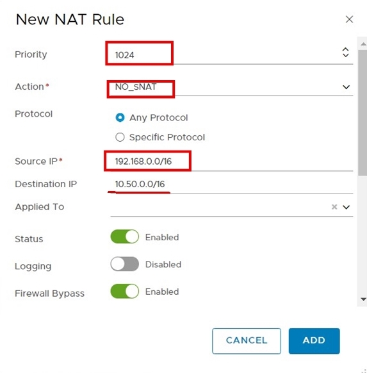Select the Any Protocol radio button
The image size is (367, 373).
point(120,117)
